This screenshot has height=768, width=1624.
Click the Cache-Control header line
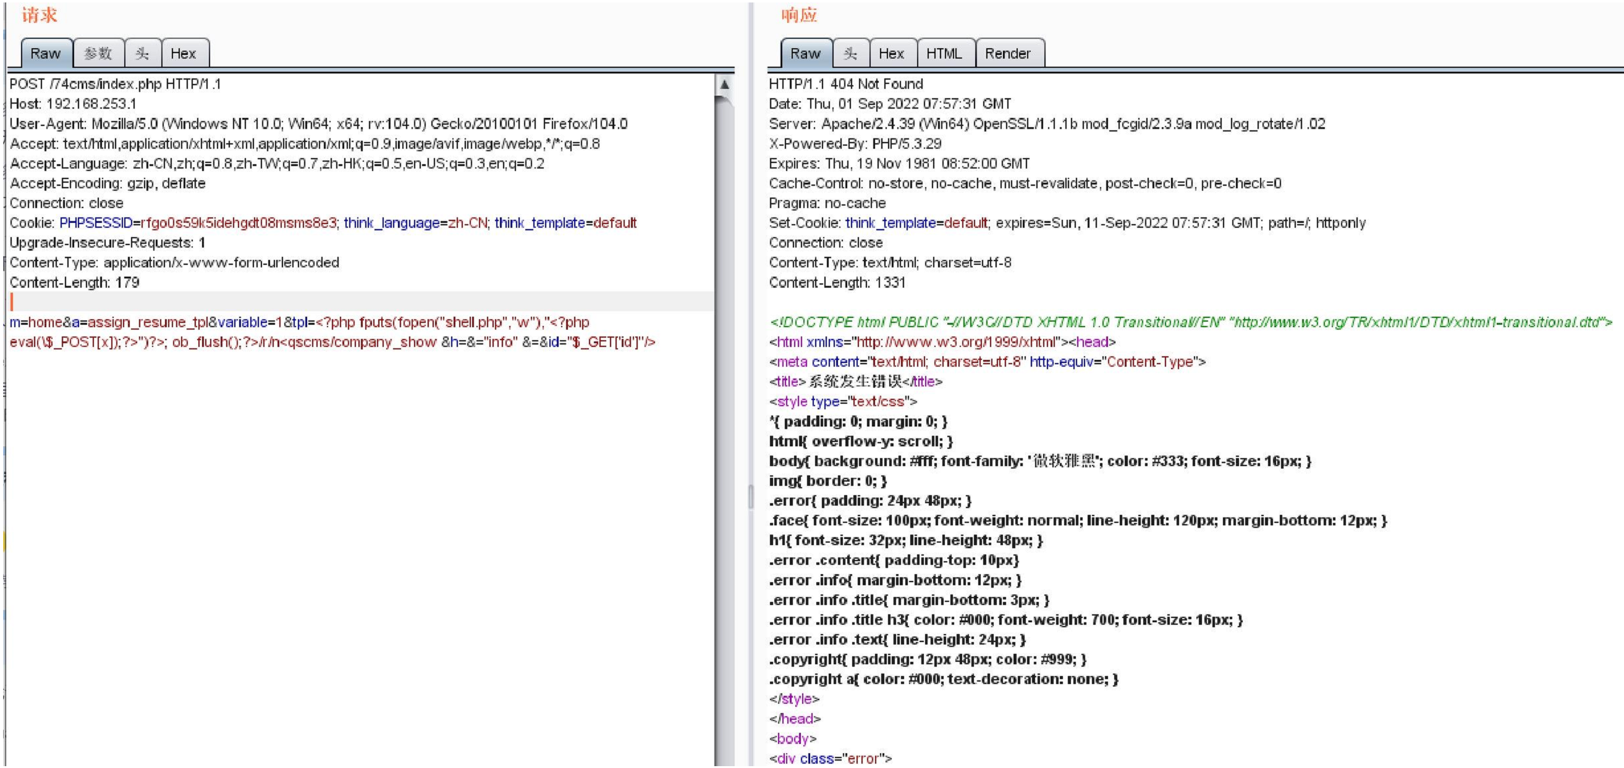point(1025,183)
